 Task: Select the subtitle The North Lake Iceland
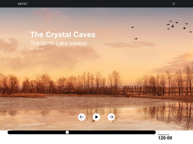(x=58, y=43)
